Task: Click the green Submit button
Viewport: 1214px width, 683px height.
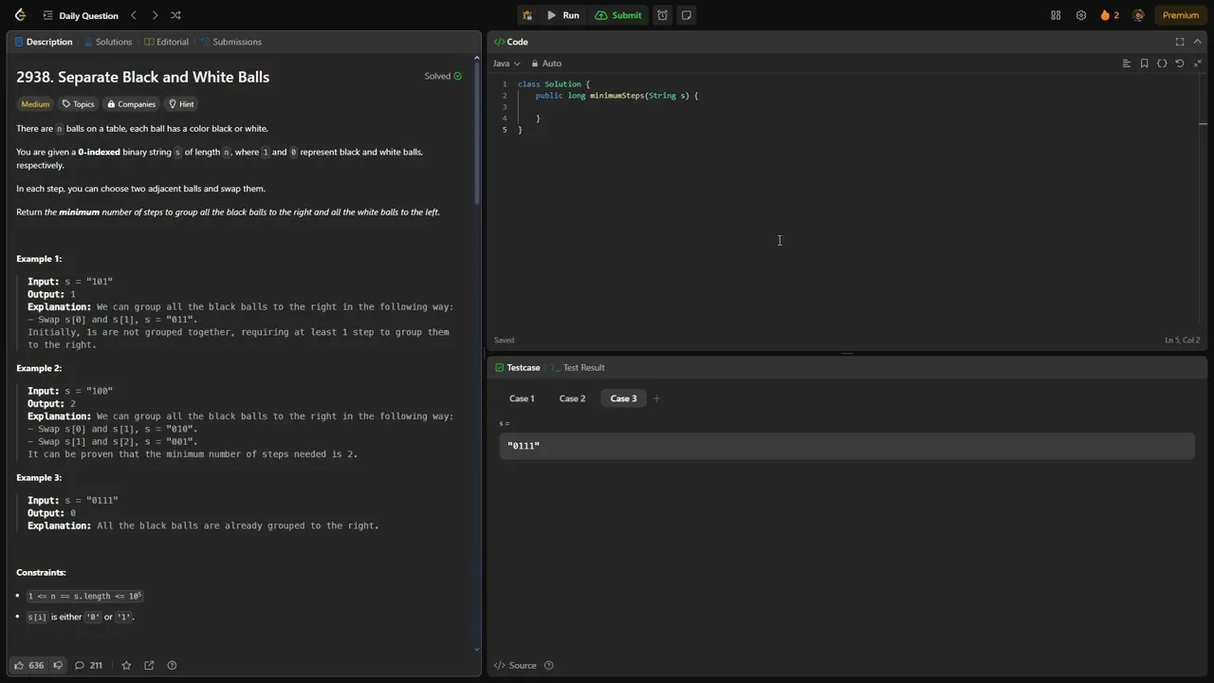Action: pos(618,15)
